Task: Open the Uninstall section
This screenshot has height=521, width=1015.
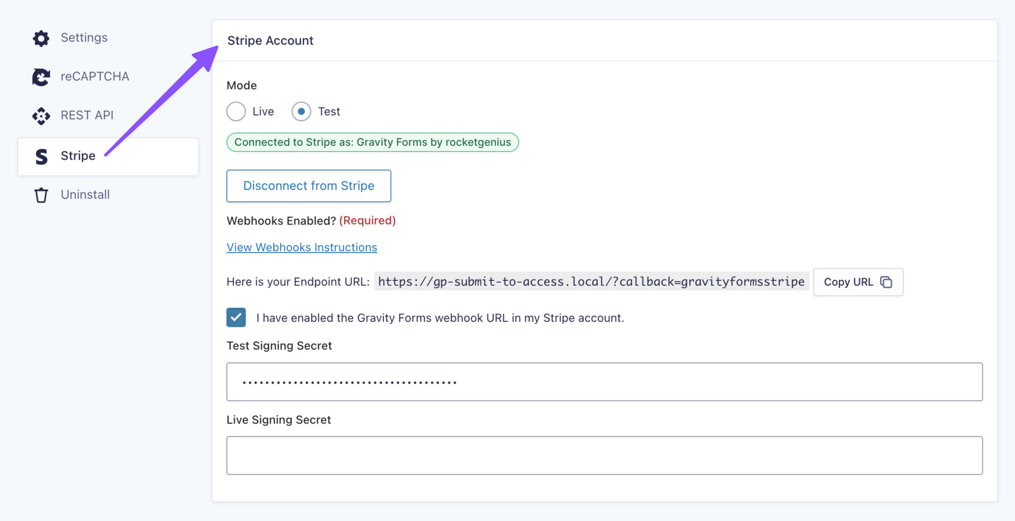Action: tap(85, 195)
